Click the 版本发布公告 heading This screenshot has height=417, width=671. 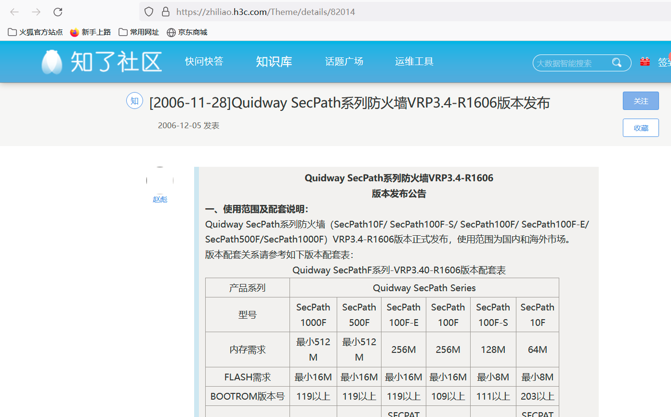tap(399, 194)
